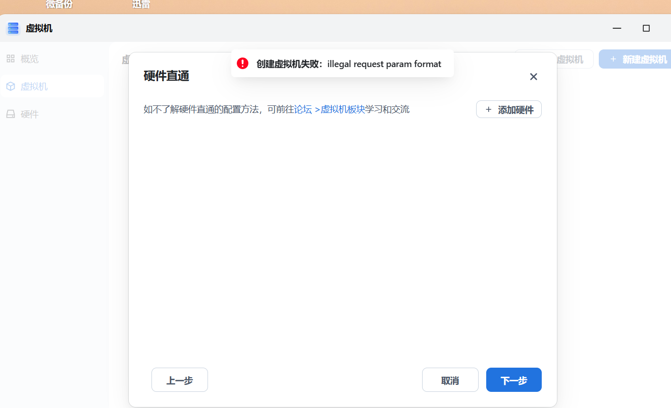Screen dimensions: 671x408
Task: Click the virtual machine app logo icon
Action: point(12,28)
